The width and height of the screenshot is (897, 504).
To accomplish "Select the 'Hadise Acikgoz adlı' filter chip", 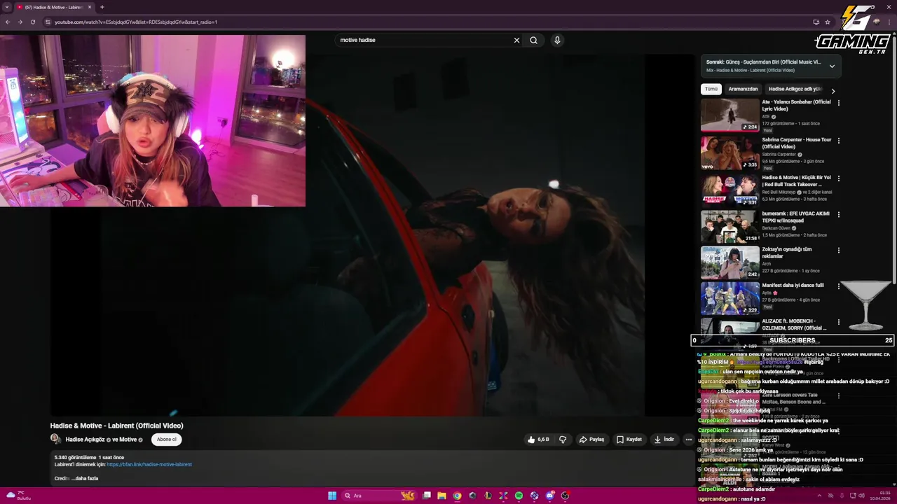I will (x=795, y=89).
